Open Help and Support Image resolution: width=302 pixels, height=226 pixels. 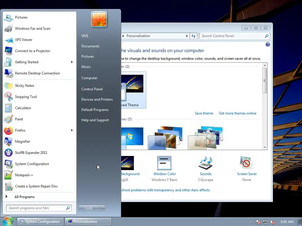pyautogui.click(x=95, y=120)
